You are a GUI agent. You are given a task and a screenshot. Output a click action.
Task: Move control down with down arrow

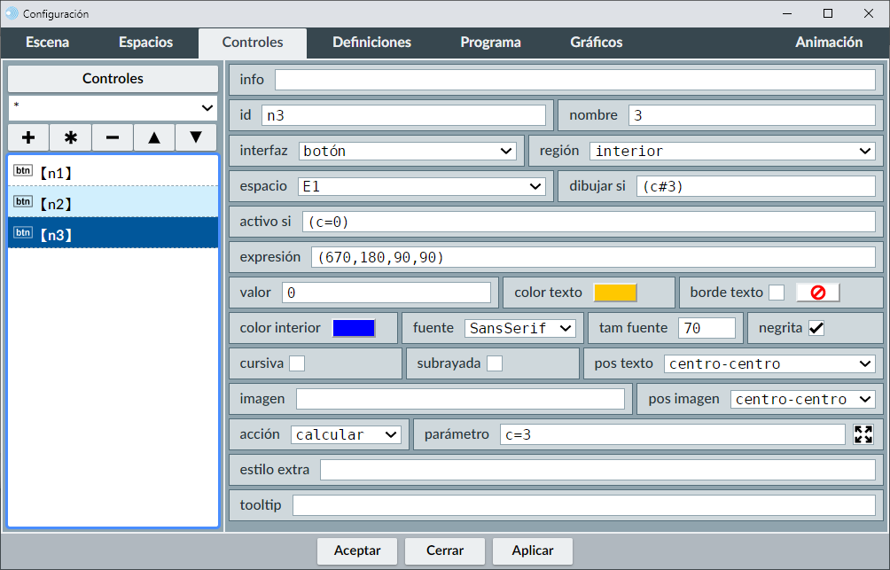pyautogui.click(x=196, y=137)
